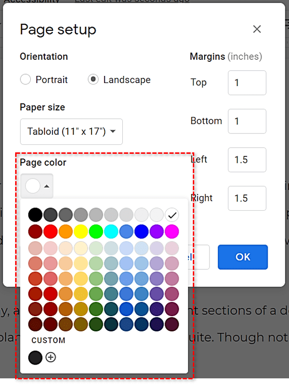Select Landscape orientation
The height and width of the screenshot is (385, 289).
tap(93, 80)
